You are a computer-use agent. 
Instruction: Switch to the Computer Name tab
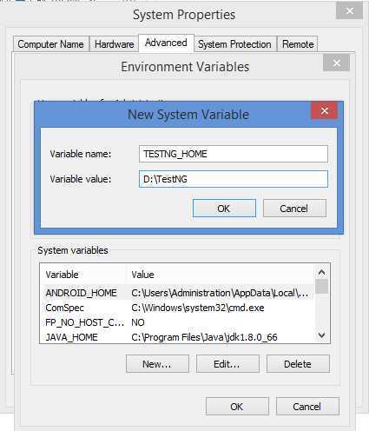[x=51, y=44]
